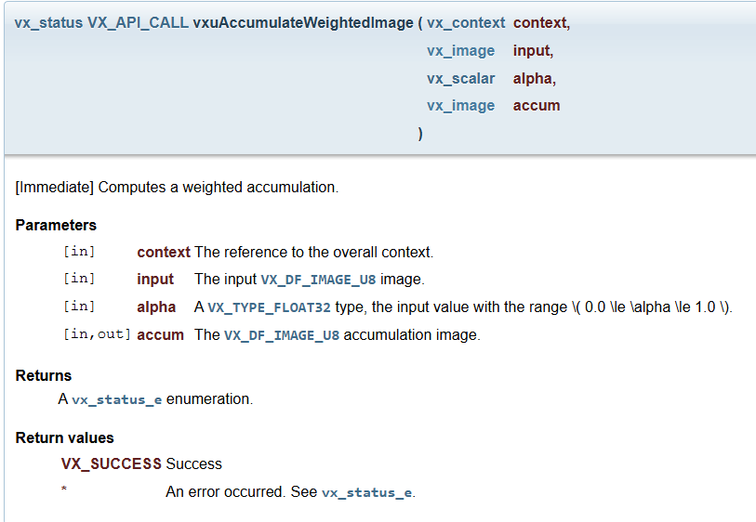Click the context parameter name in the list
Viewport: 756px width, 522px height.
click(x=164, y=252)
